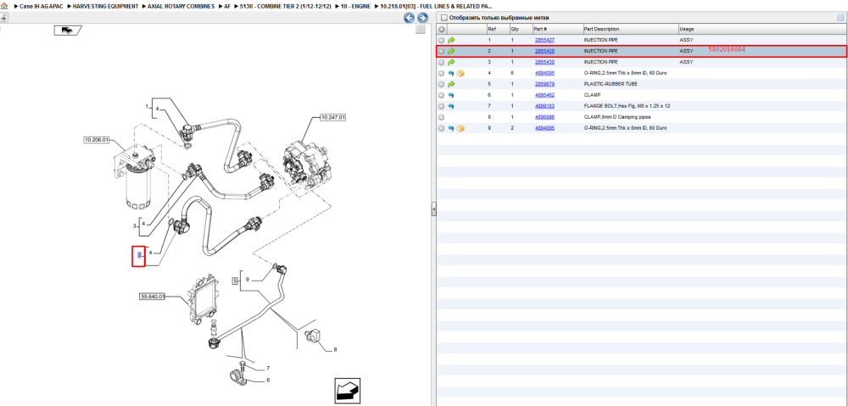Image resolution: width=848 pixels, height=406 pixels.
Task: Go to the home page icon
Action: click(4, 6)
